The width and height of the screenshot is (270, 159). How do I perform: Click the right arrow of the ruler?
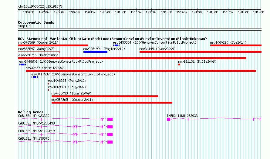[261, 9]
